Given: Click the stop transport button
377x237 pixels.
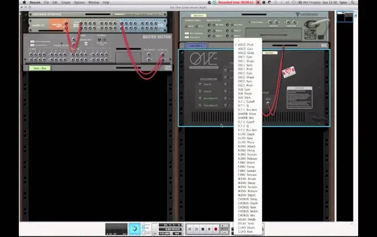Looking at the screenshot, I should 203,229.
